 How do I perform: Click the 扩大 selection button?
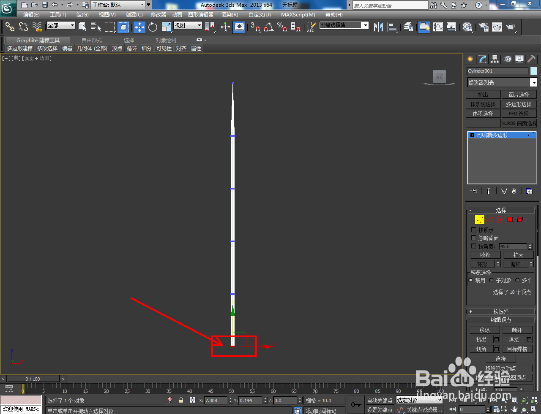pos(518,254)
